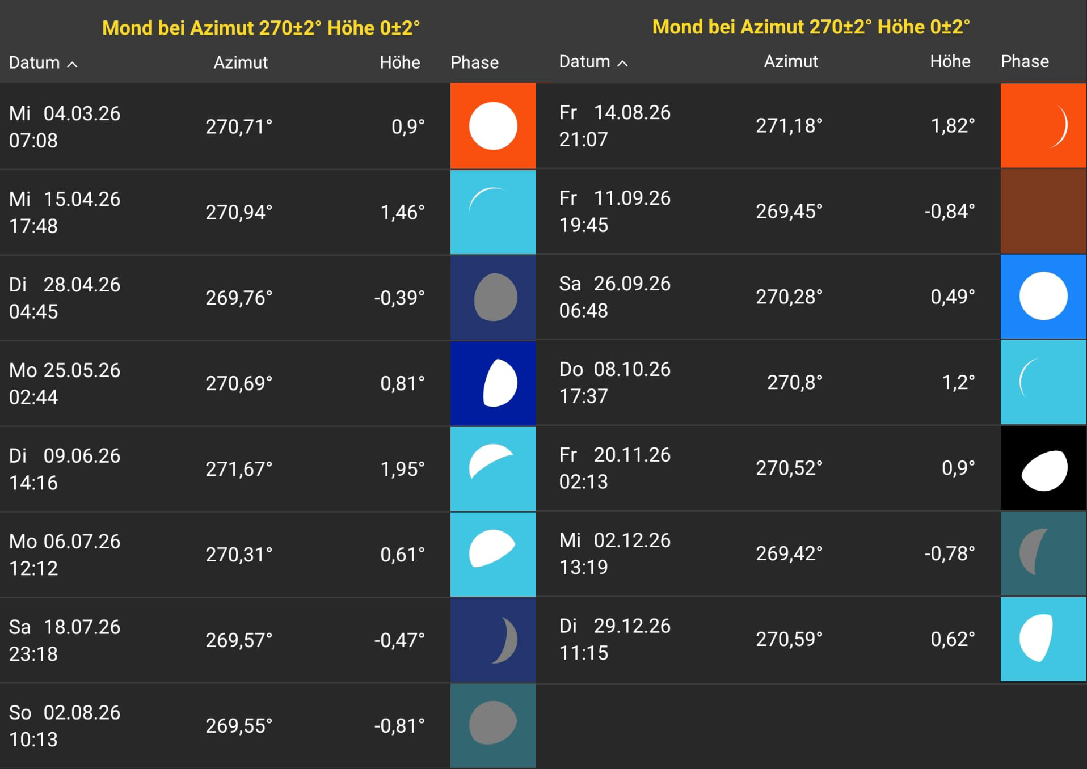
Task: Toggle sort arrow beside left Datum header
Action: click(x=73, y=64)
